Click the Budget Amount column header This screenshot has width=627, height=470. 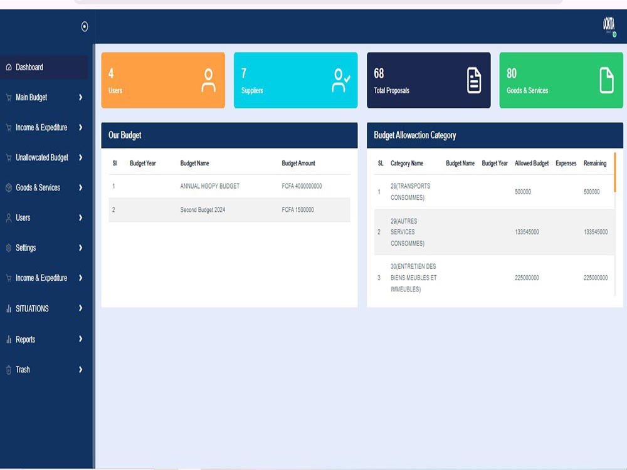click(298, 164)
